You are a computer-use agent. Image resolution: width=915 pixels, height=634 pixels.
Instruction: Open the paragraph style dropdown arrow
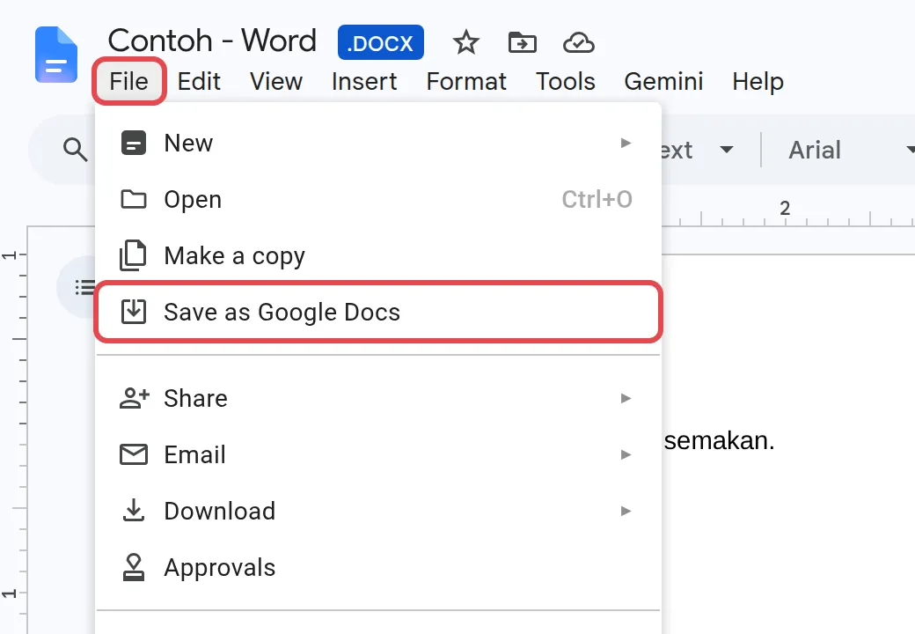[726, 150]
